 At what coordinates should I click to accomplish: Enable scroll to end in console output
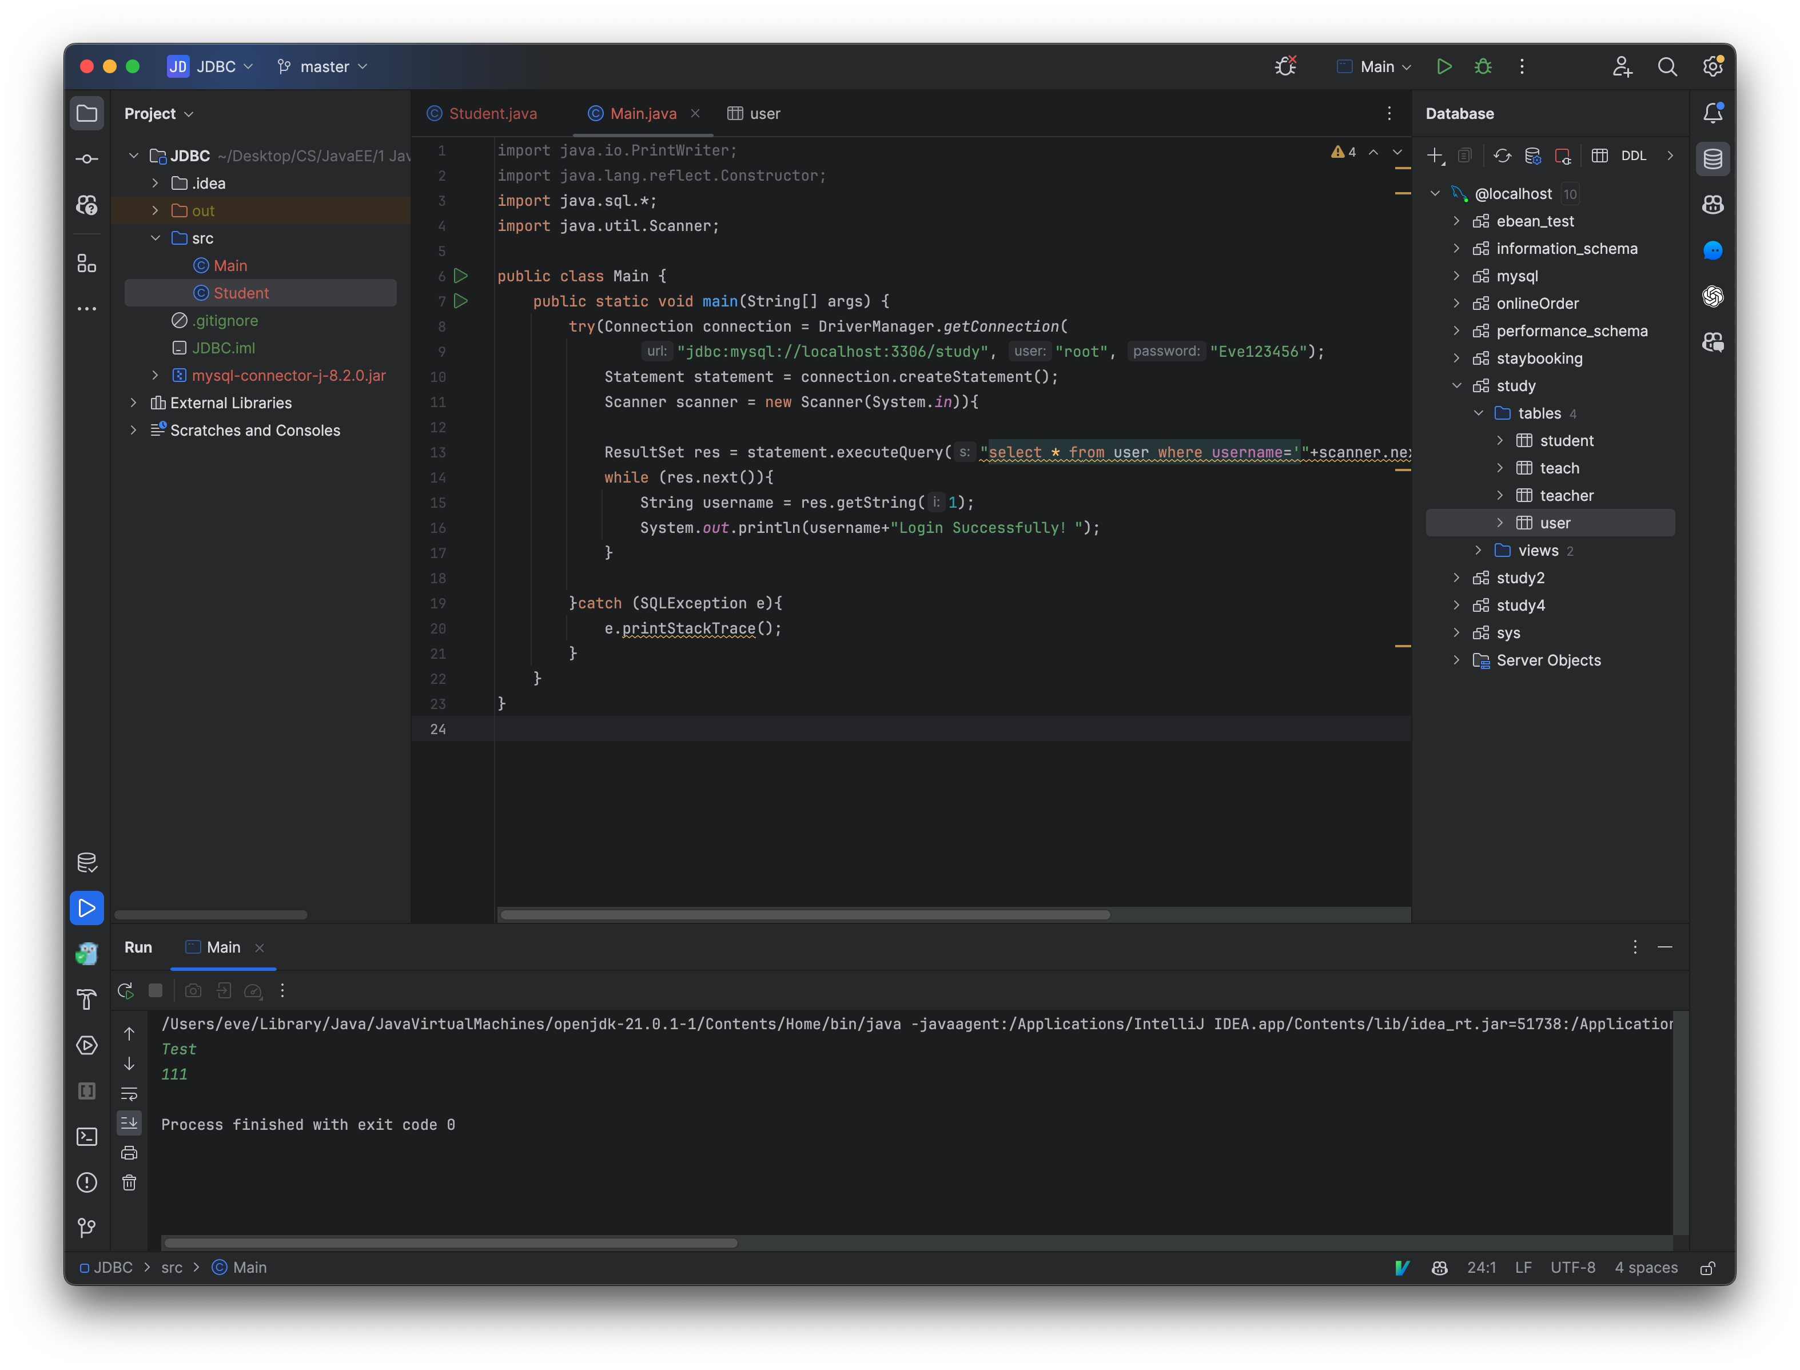130,1123
